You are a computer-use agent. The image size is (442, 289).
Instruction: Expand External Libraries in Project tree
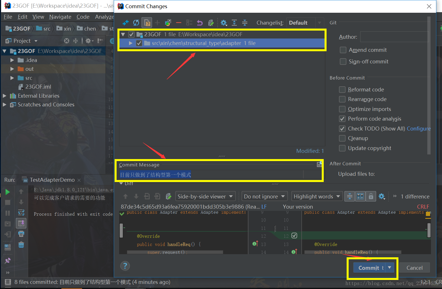point(5,96)
